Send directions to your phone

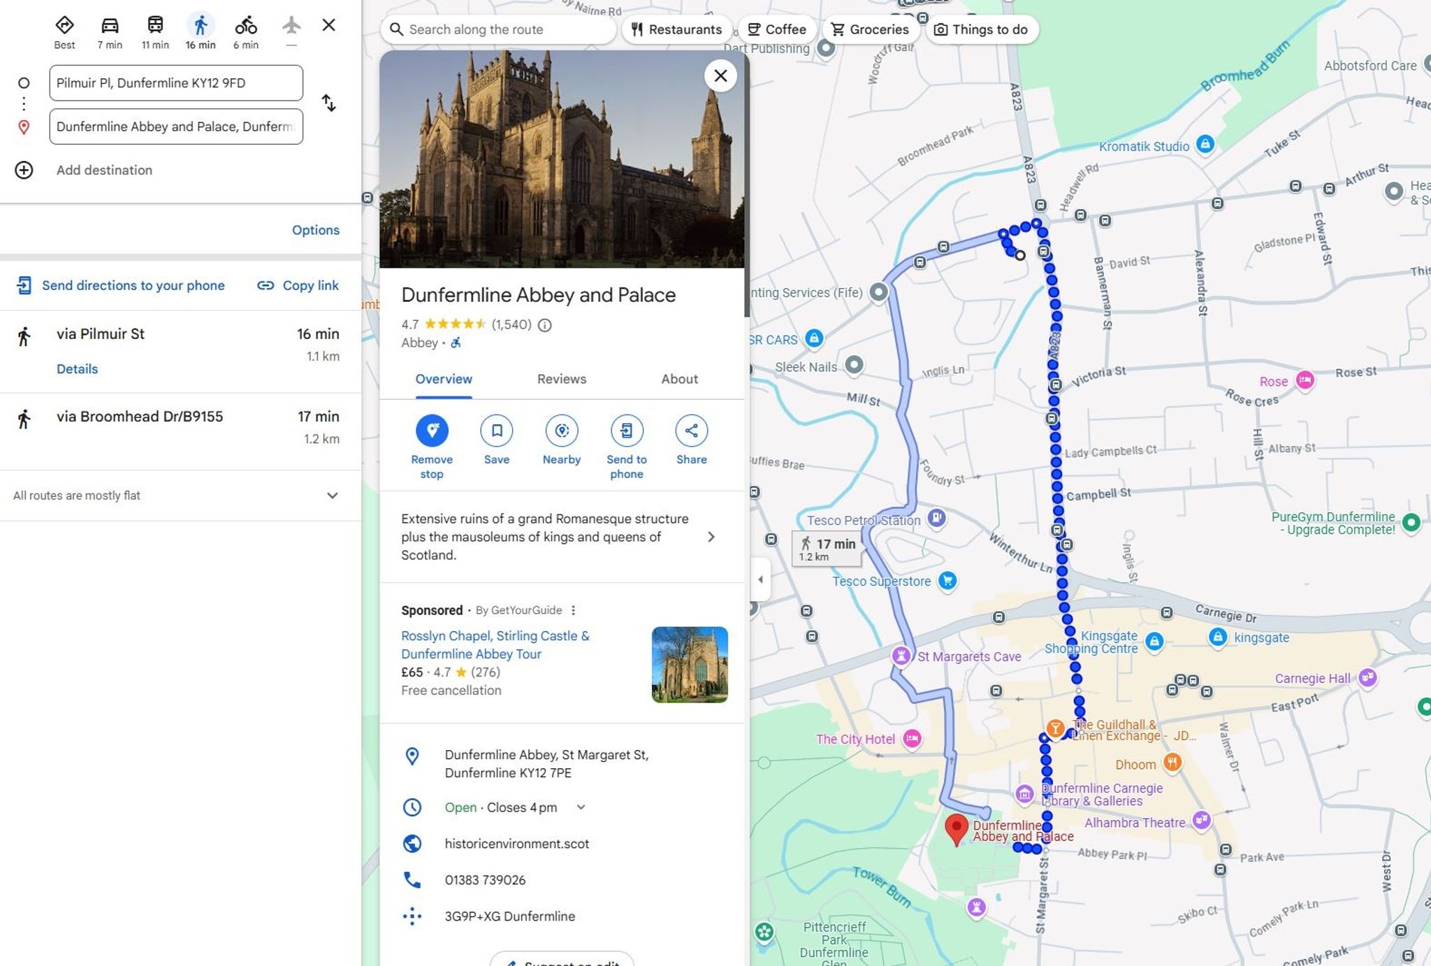pos(121,285)
